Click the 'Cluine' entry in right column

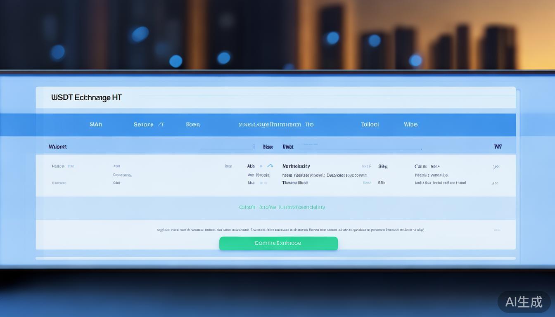[x=421, y=166]
